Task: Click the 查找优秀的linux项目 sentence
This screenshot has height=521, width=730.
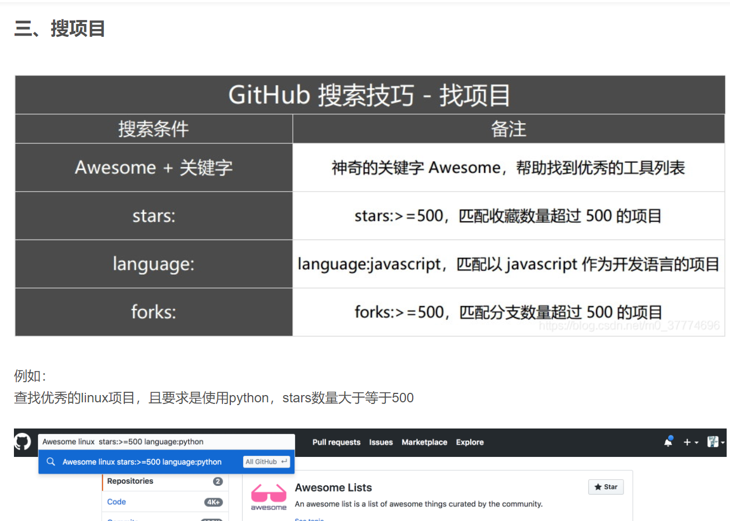Action: pyautogui.click(x=214, y=398)
